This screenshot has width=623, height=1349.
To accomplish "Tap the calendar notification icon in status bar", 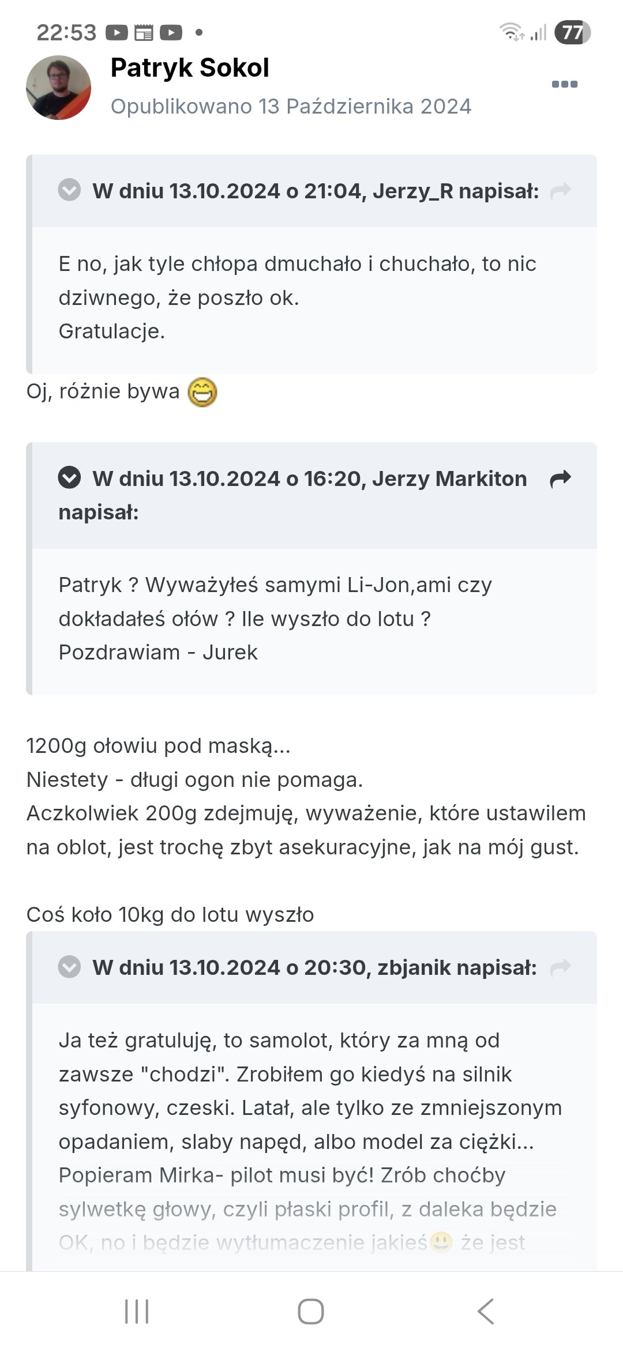I will click(144, 33).
